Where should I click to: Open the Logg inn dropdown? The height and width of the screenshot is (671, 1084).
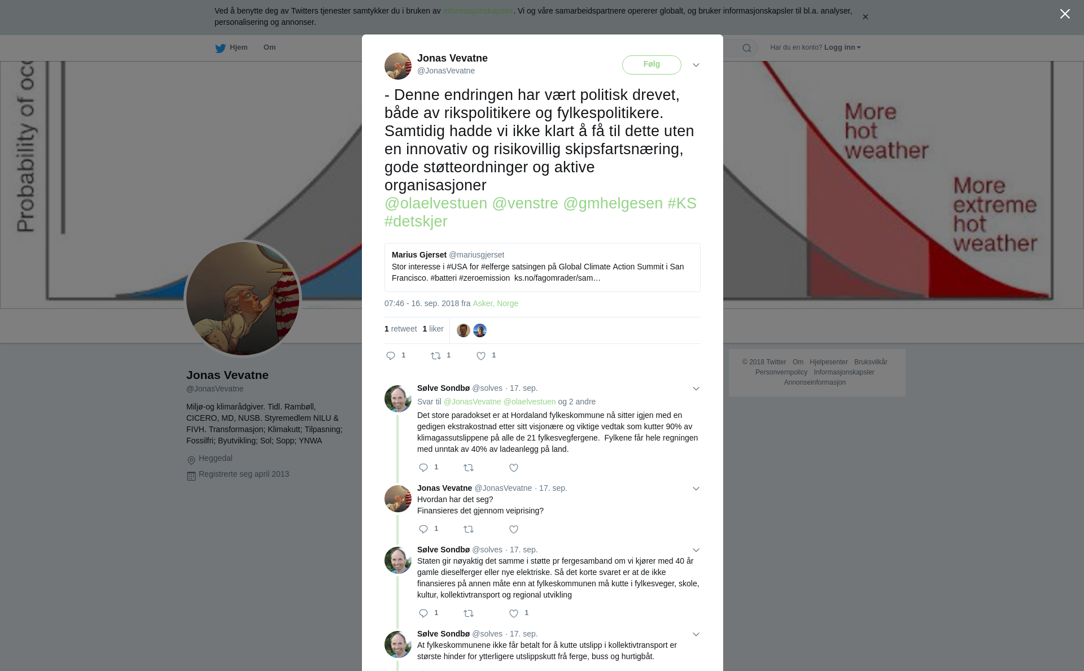click(842, 47)
